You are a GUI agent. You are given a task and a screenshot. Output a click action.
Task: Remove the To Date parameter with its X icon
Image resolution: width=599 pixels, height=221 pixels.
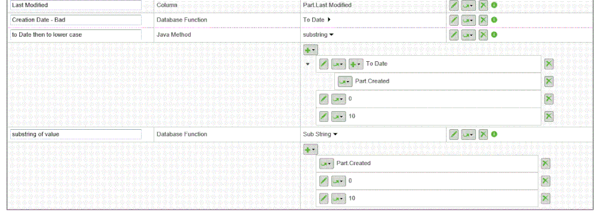click(x=549, y=64)
